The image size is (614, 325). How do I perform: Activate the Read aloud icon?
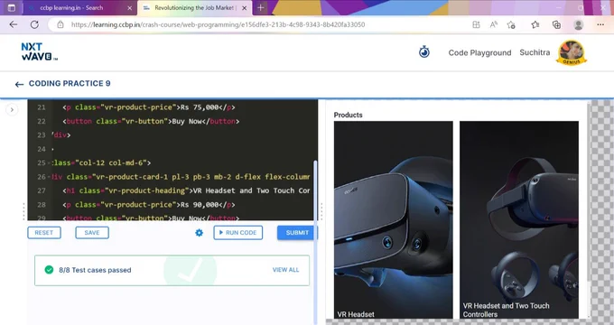coord(493,24)
